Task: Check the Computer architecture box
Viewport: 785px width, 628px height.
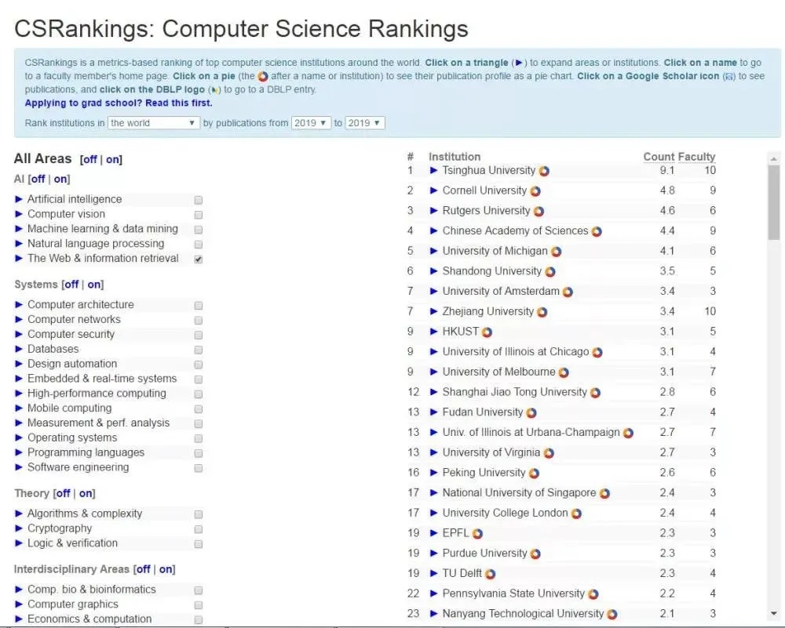Action: (x=199, y=306)
